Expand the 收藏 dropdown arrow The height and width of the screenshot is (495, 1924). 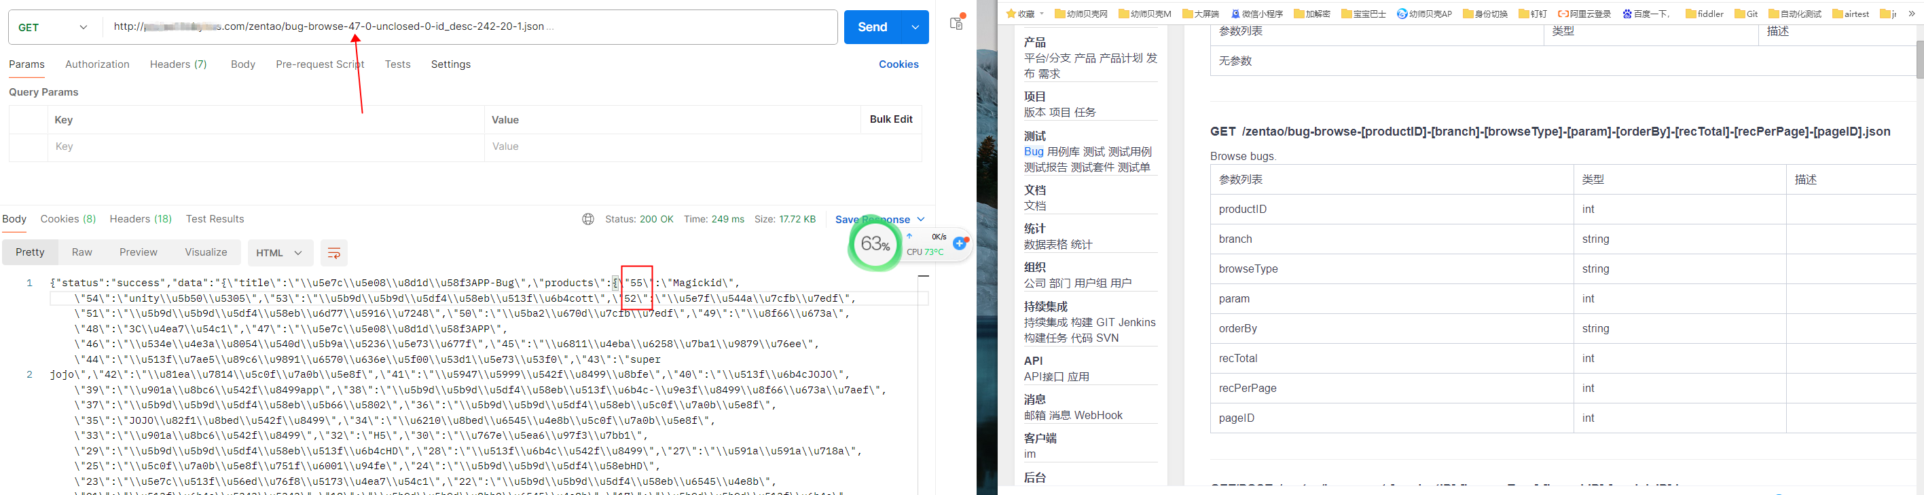pos(1042,14)
